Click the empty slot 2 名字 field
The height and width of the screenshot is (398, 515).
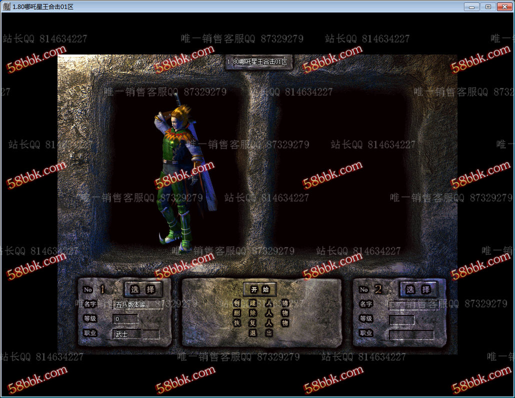[414, 305]
